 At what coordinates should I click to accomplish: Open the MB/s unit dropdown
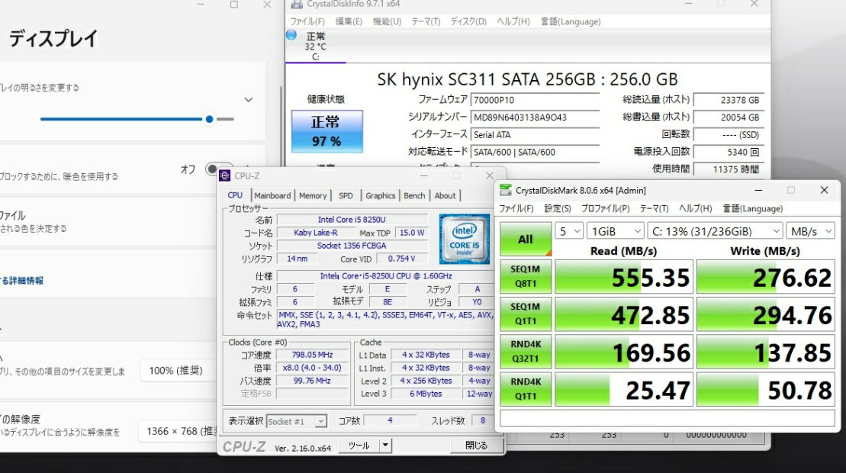(x=811, y=231)
